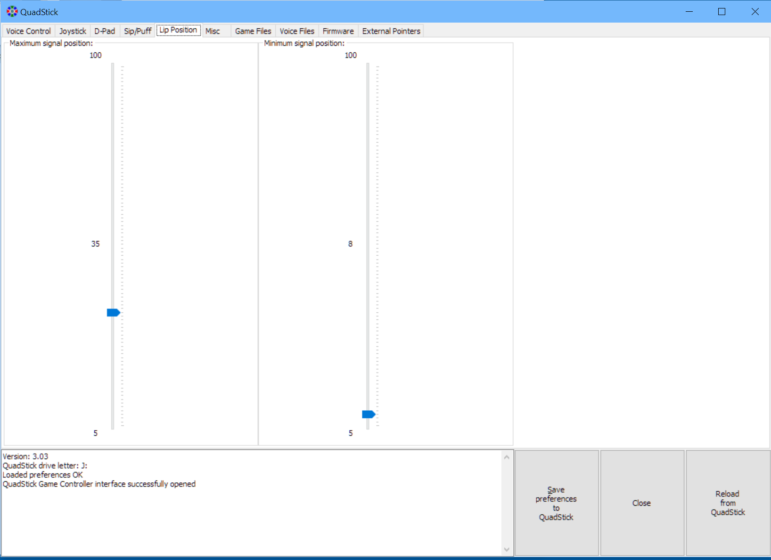Click the QuadStick app icon in title bar
Image resolution: width=771 pixels, height=560 pixels.
pyautogui.click(x=12, y=12)
